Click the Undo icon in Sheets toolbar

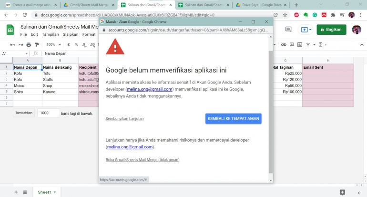pos(13,44)
